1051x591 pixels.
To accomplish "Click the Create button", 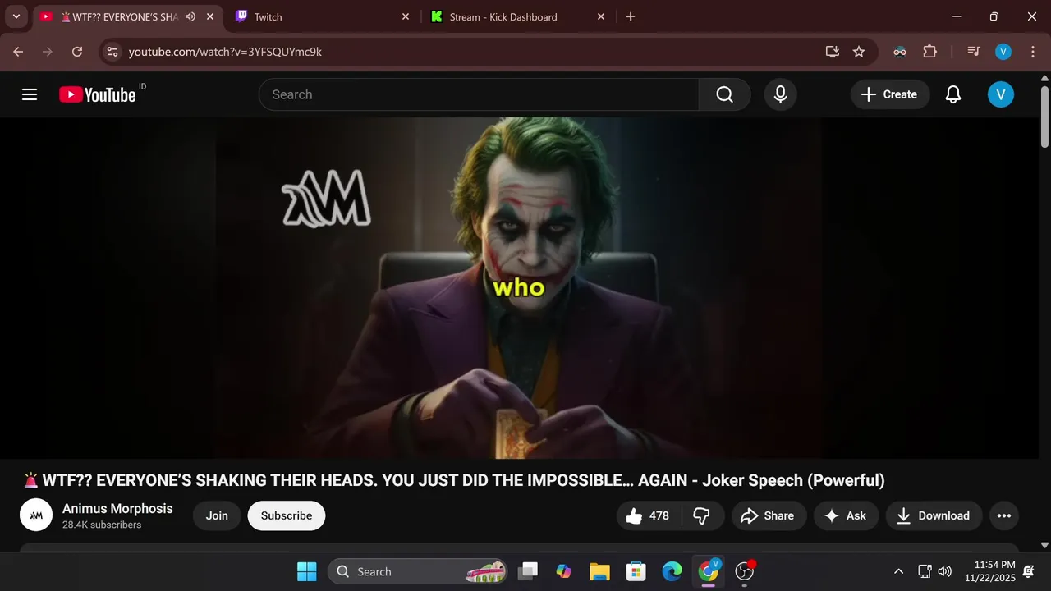I will pyautogui.click(x=890, y=94).
